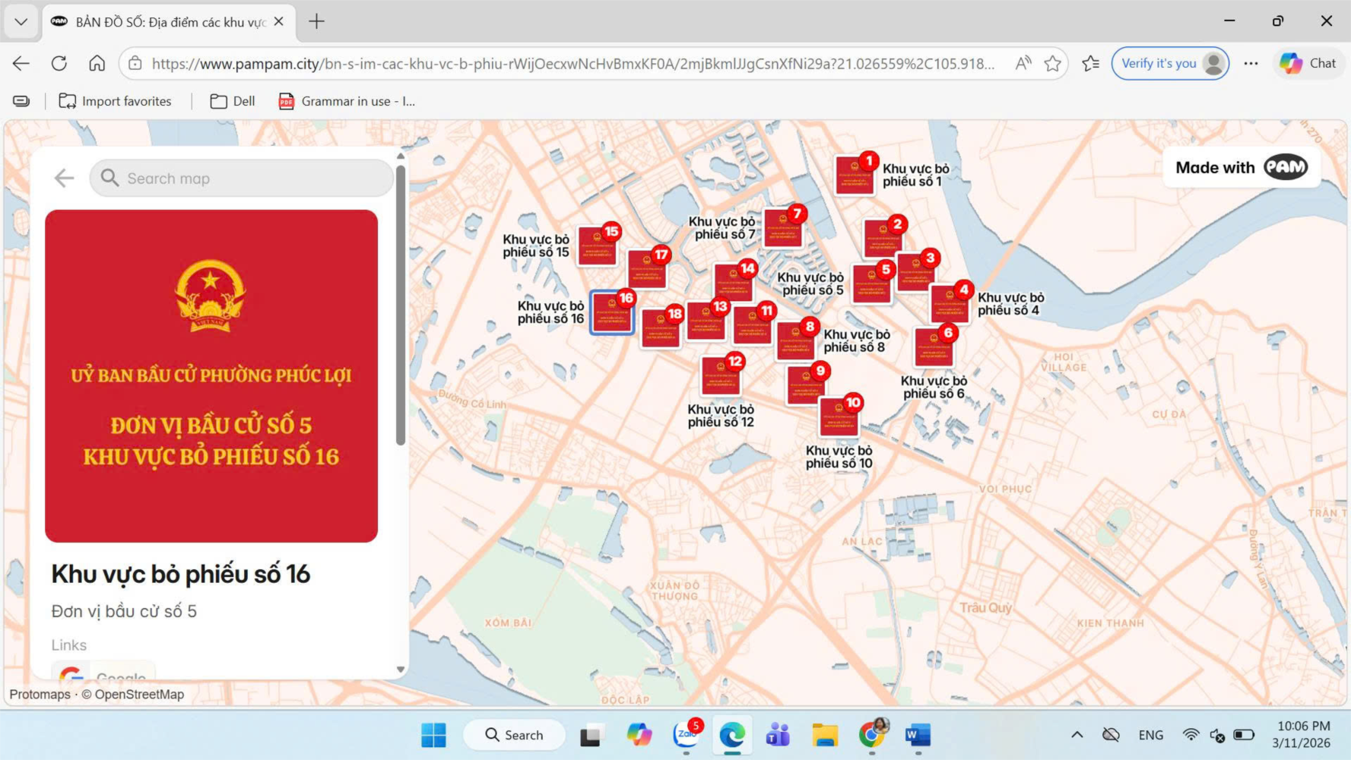This screenshot has height=760, width=1351.
Task: Open the Dell favorites folder
Action: (x=233, y=101)
